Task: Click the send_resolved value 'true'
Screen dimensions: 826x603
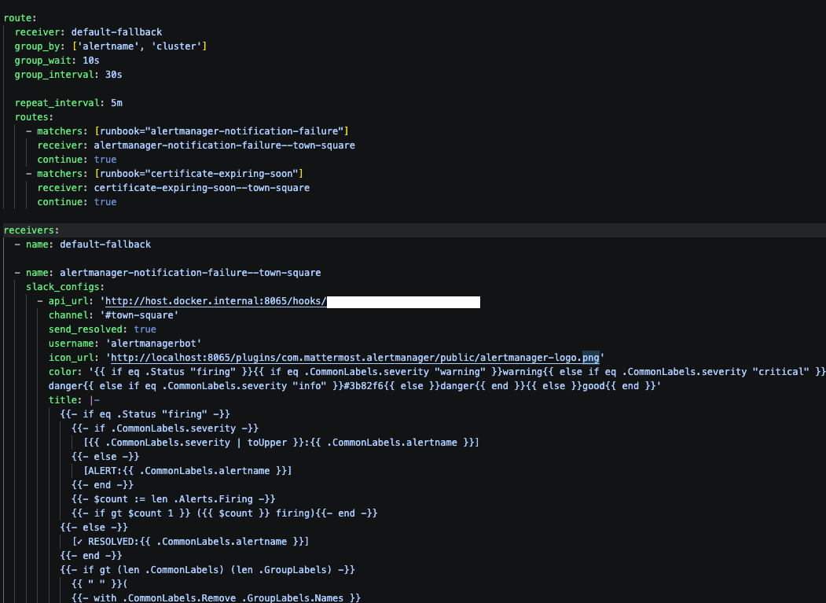Action: (145, 329)
